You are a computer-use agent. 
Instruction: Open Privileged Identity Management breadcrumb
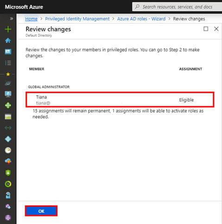[77, 19]
